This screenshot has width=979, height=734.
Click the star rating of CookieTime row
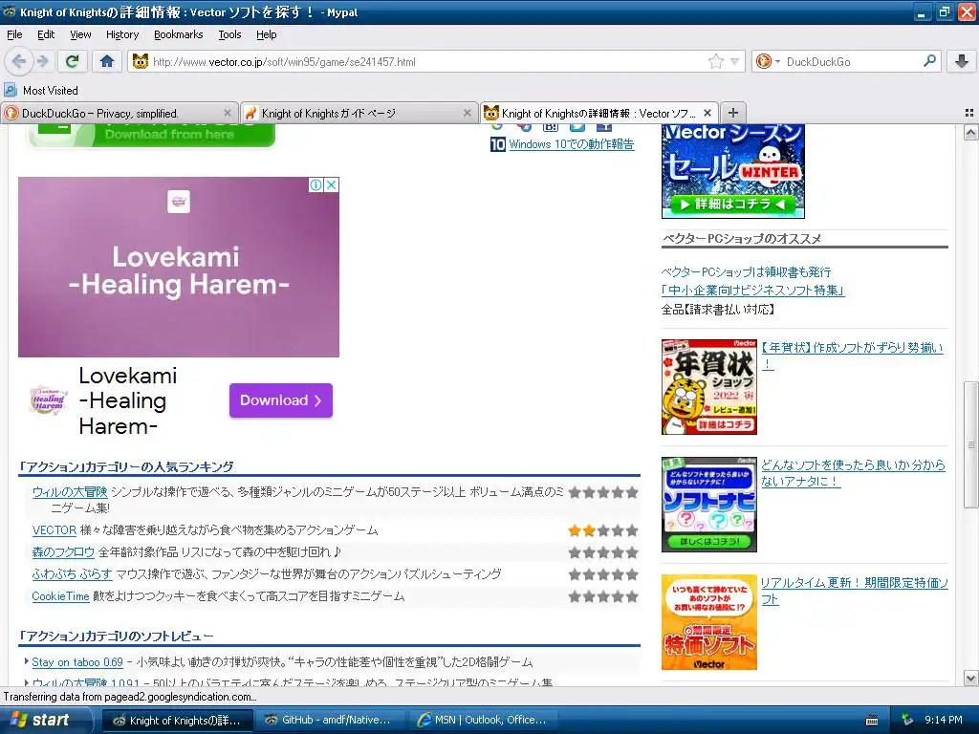(x=603, y=596)
